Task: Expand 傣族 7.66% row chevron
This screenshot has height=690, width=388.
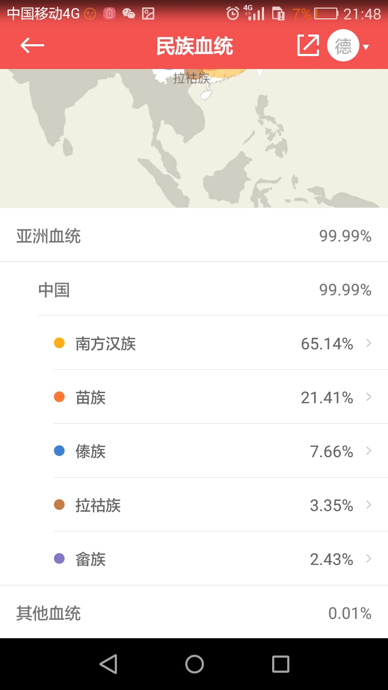Action: (369, 451)
